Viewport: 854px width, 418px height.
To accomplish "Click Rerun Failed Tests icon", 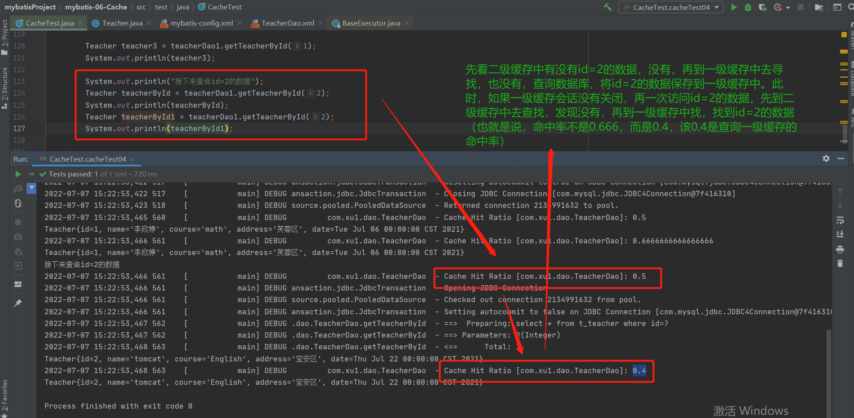I will (x=18, y=189).
